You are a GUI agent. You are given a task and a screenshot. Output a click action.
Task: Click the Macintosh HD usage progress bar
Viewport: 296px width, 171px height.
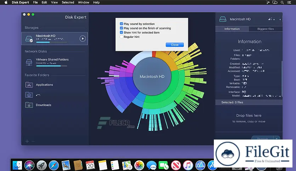[x=51, y=42]
